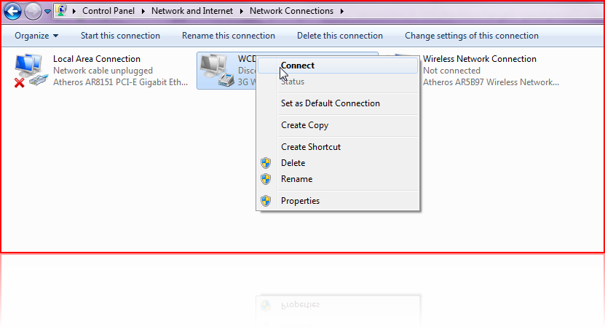The image size is (605, 329).
Task: Click the Back navigation arrow button
Action: coord(12,11)
